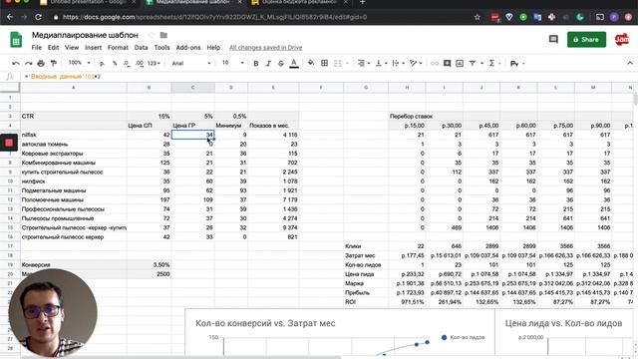The height and width of the screenshot is (359, 638).
Task: Click the green Share button
Action: pyautogui.click(x=586, y=40)
